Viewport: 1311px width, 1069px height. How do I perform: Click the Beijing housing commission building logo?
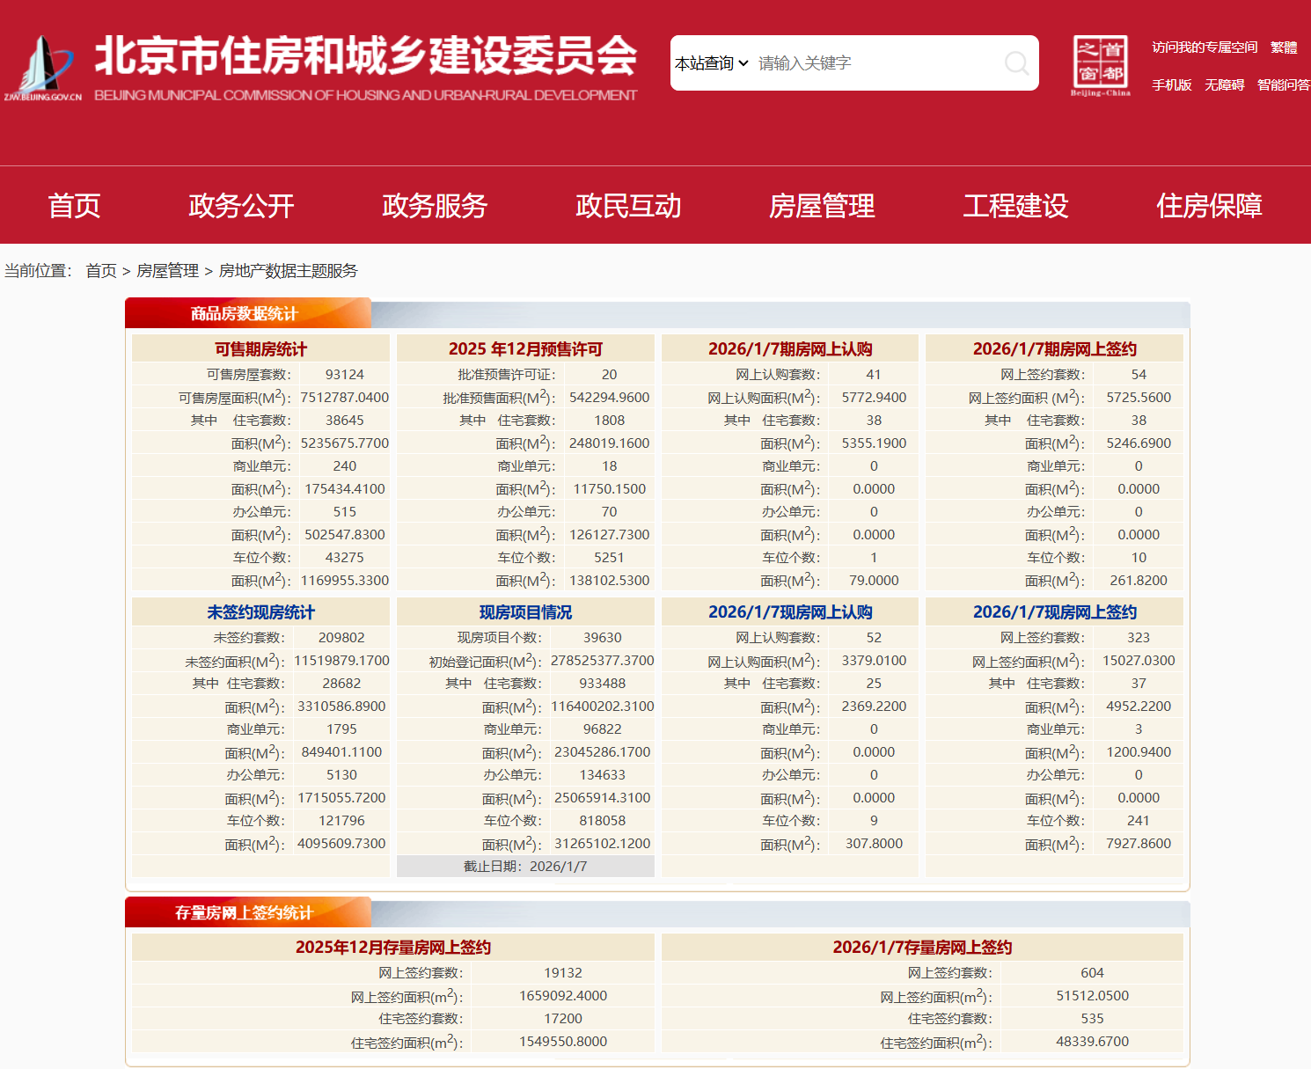[42, 69]
